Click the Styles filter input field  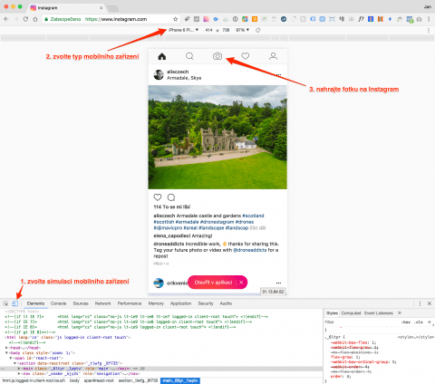click(x=361, y=322)
